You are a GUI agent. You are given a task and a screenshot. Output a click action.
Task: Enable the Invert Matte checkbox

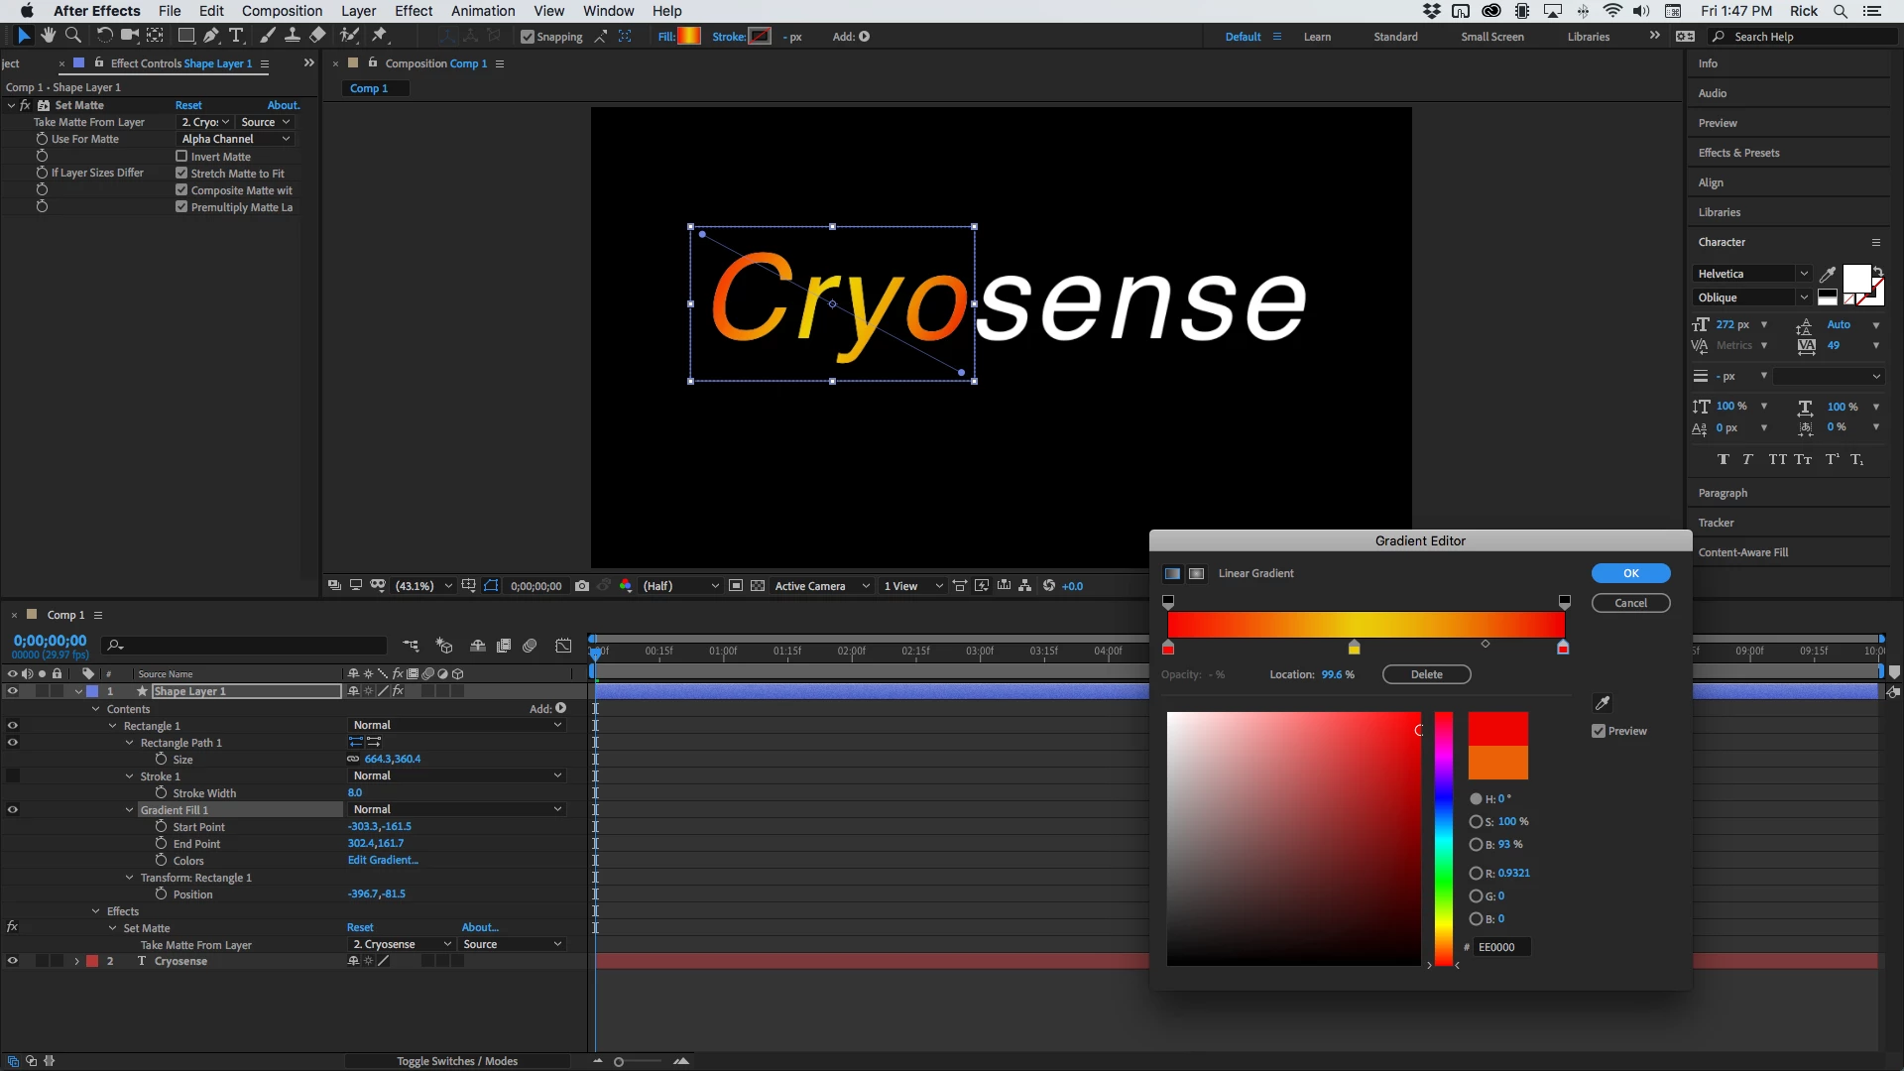(181, 157)
